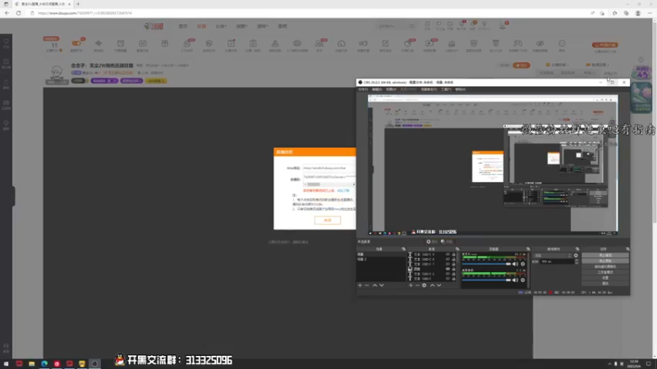Click 停止录制 button in OBS controls

coord(605,261)
